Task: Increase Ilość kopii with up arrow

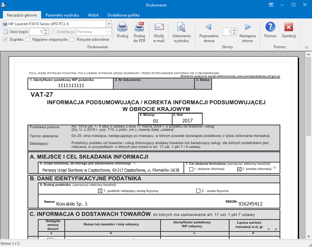Action: (46, 30)
